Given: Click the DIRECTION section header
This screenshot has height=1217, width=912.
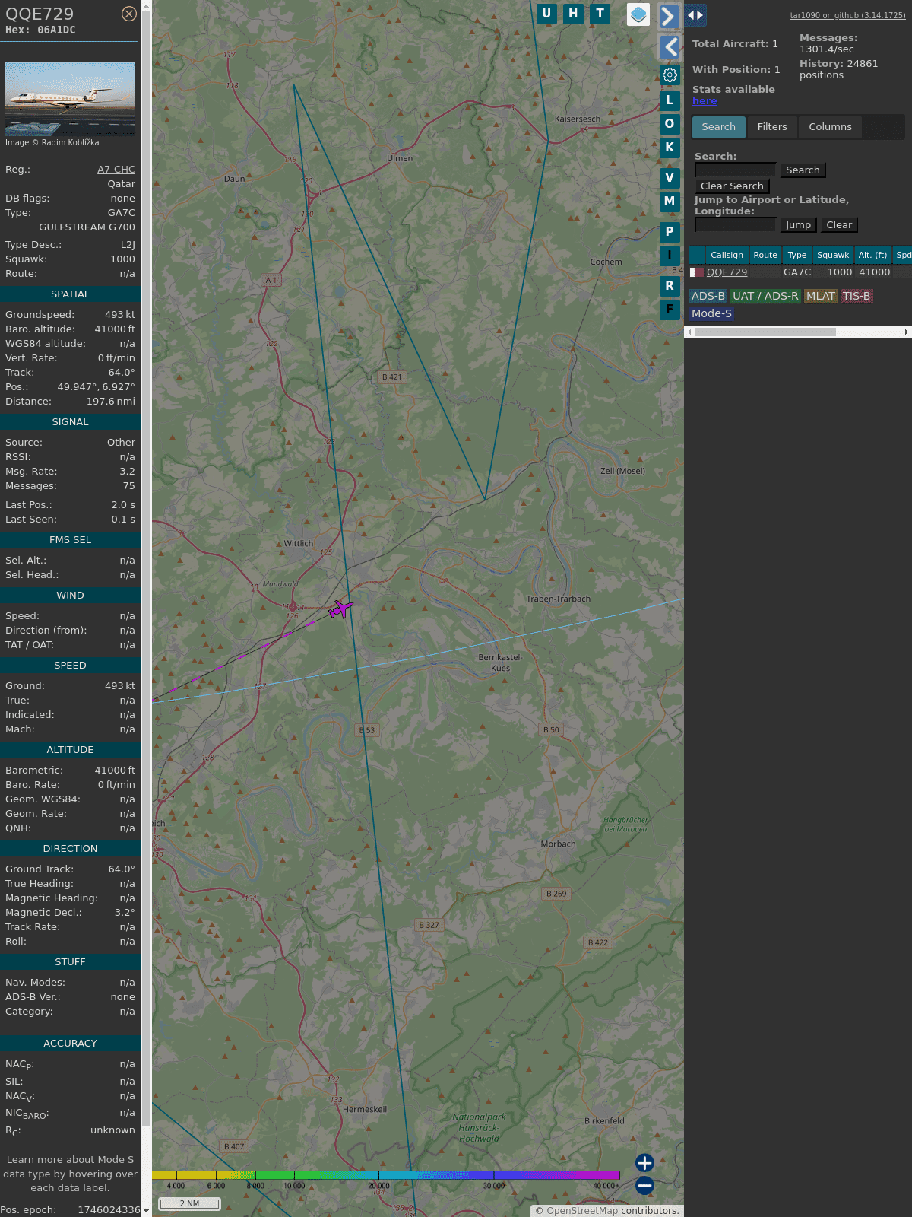Looking at the screenshot, I should 70,849.
